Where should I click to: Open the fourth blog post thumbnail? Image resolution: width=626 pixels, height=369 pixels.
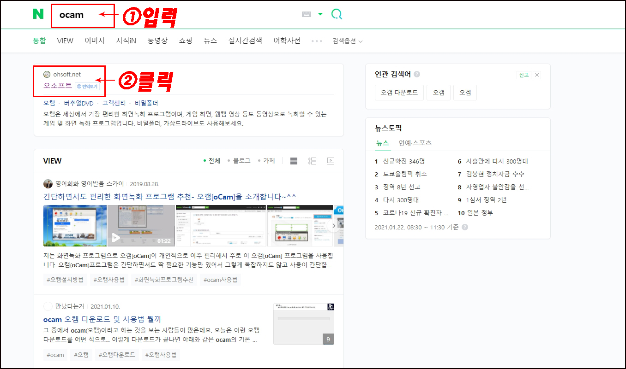tap(300, 226)
